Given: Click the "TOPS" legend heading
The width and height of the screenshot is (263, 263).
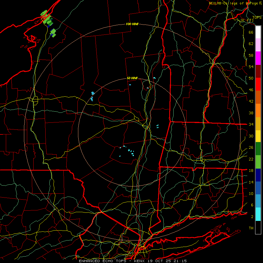Looking at the screenshot, I should pyautogui.click(x=257, y=18).
